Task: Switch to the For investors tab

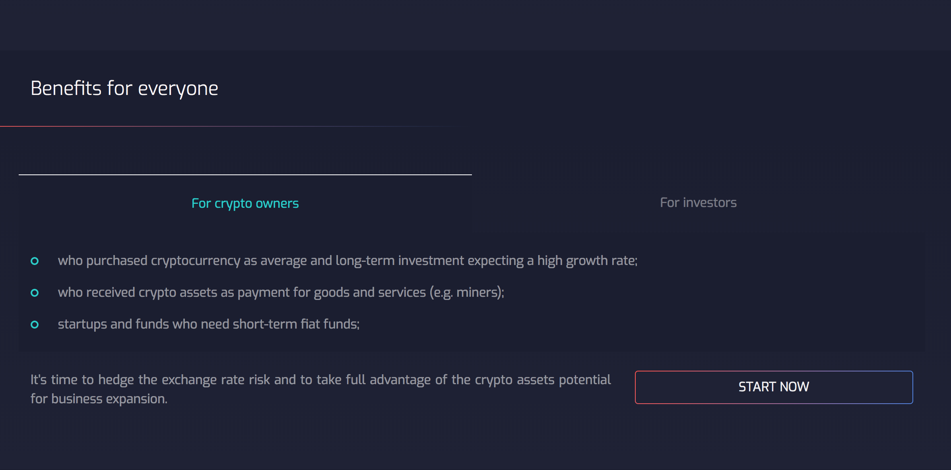Action: pyautogui.click(x=698, y=203)
